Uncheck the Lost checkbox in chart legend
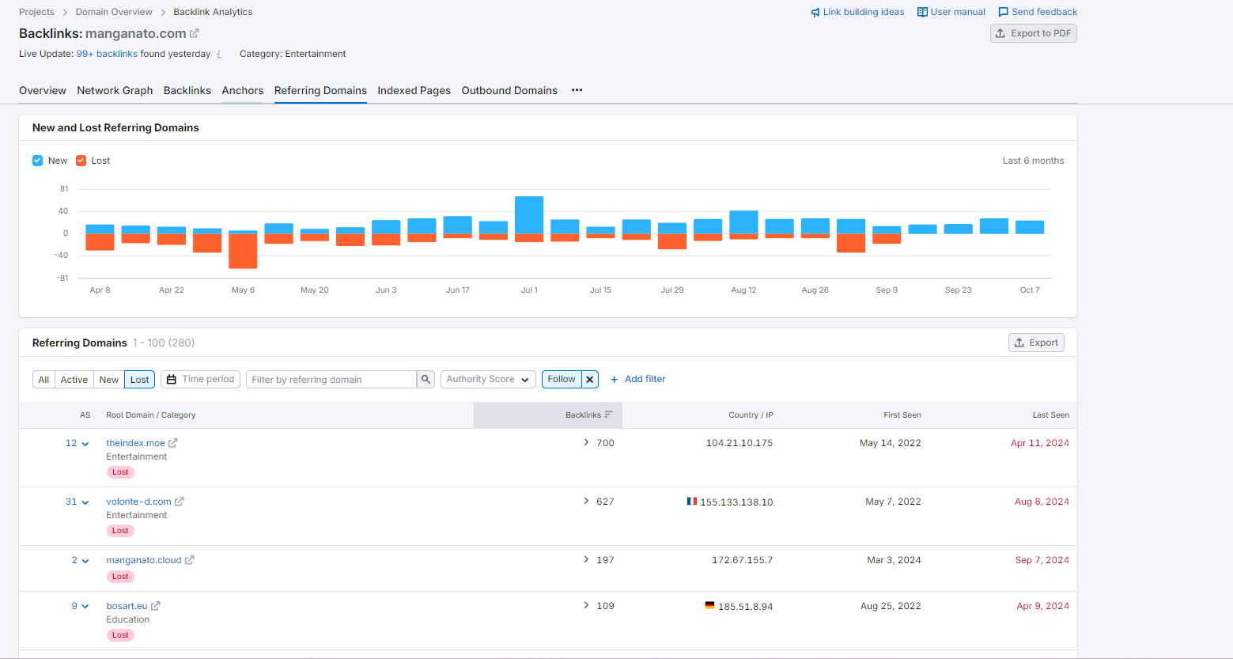Image resolution: width=1233 pixels, height=659 pixels. (81, 161)
